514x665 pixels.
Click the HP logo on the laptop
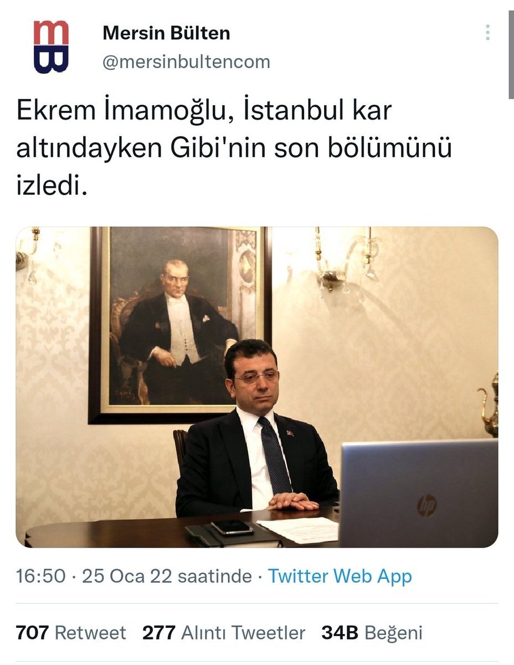pos(427,505)
